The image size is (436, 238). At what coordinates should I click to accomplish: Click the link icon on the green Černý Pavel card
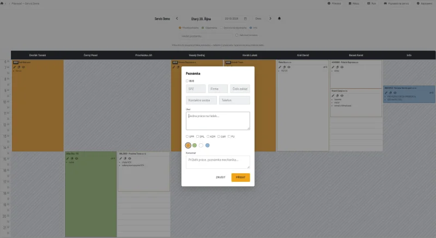click(x=113, y=158)
